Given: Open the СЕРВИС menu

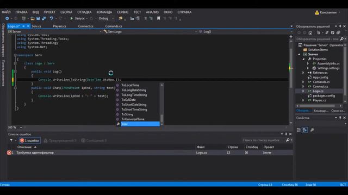Looking at the screenshot, I should [x=123, y=12].
